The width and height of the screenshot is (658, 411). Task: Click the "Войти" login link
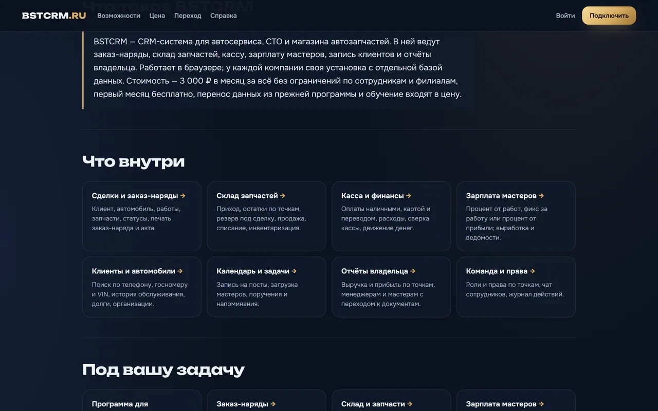[565, 15]
